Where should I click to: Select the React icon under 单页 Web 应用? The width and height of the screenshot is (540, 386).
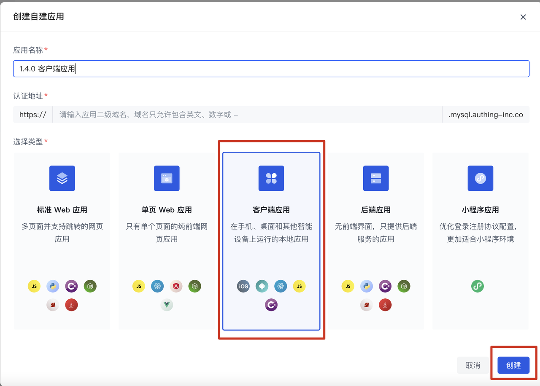point(157,286)
